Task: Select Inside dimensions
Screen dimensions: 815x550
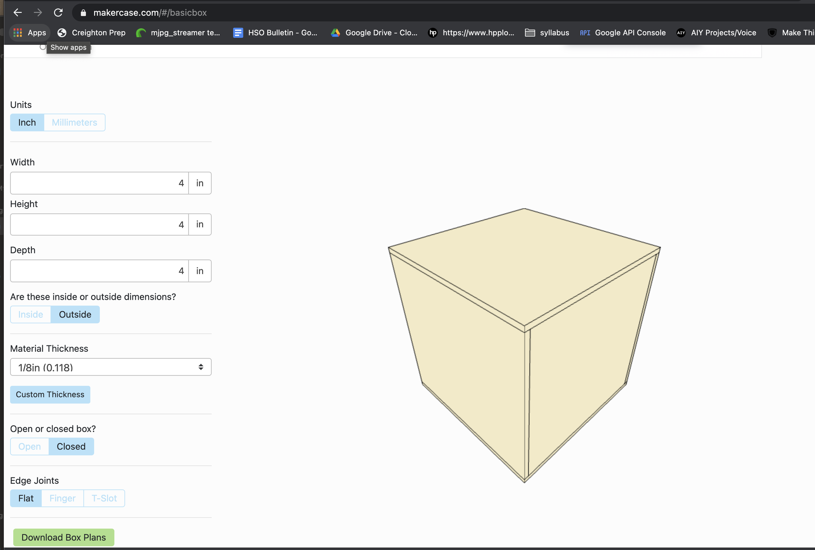Action: tap(30, 314)
